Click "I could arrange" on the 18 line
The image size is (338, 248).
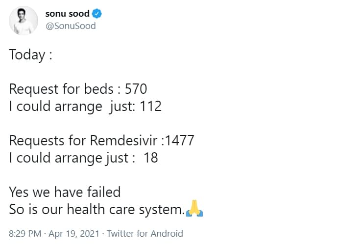point(56,158)
